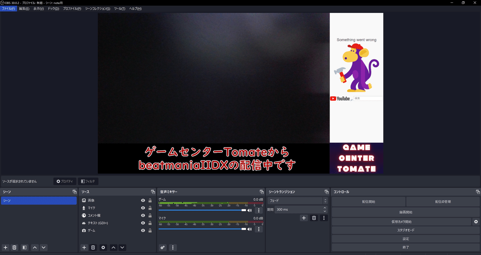Enable スタジオモード
The image size is (481, 255).
406,230
